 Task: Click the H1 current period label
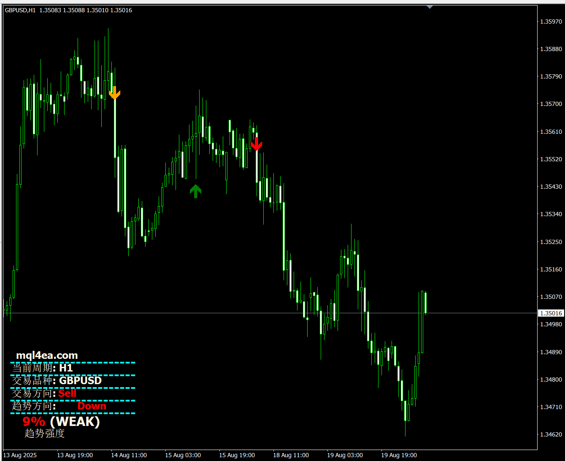66,368
